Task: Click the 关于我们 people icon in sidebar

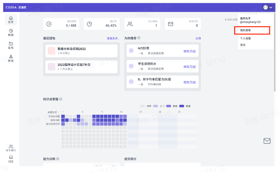Action: pos(11,148)
